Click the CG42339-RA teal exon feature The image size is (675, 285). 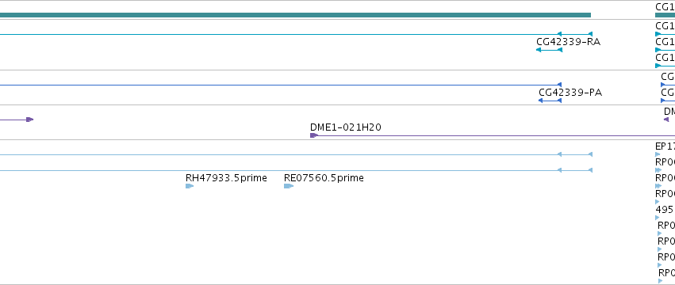pyautogui.click(x=549, y=50)
